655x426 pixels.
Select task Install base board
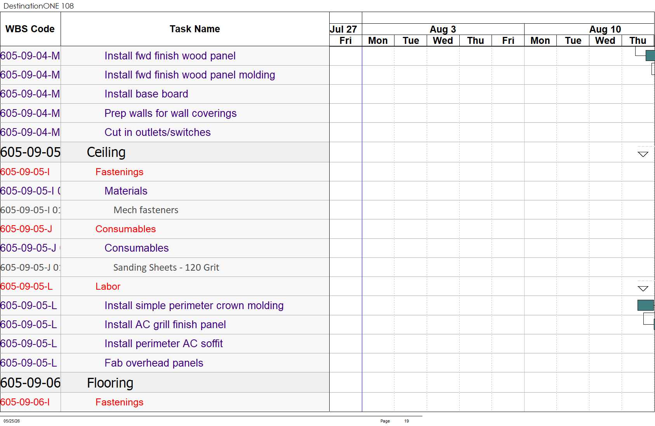click(146, 94)
